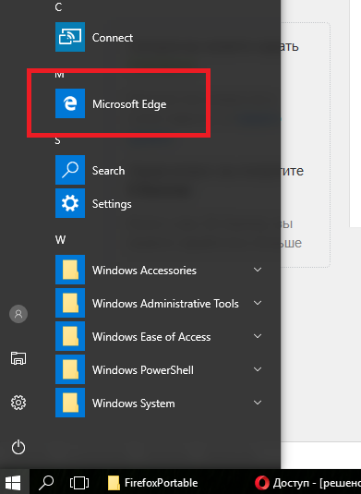
Task: Expand the Windows System chevron
Action: coord(258,403)
